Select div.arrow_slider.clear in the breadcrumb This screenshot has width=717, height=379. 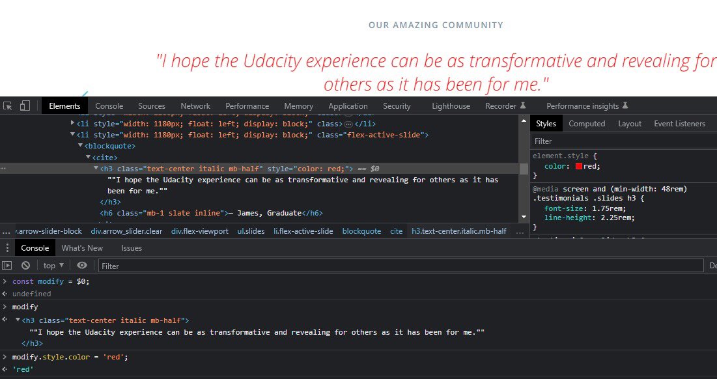127,231
